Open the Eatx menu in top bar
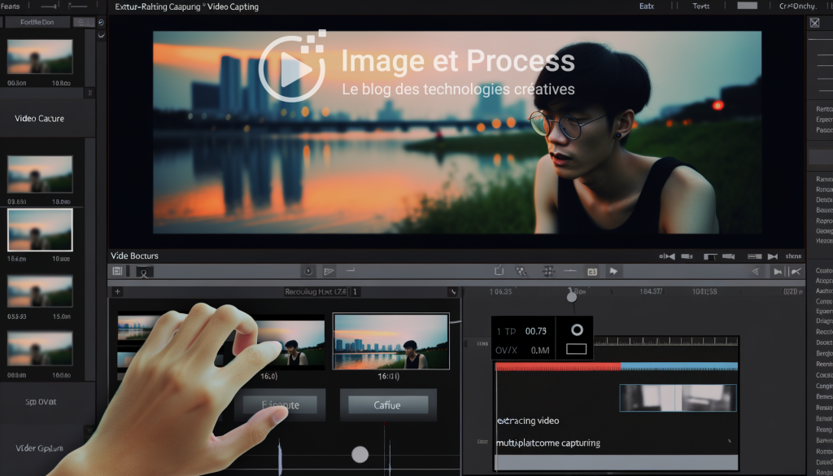The width and height of the screenshot is (833, 476). [x=646, y=7]
